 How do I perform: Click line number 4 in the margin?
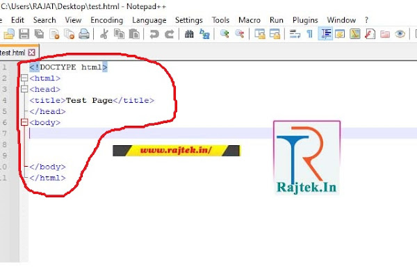4,100
